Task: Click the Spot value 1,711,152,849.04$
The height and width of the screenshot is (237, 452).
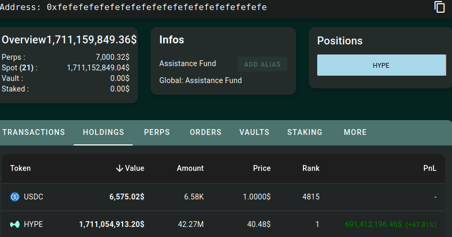Action: pyautogui.click(x=98, y=68)
